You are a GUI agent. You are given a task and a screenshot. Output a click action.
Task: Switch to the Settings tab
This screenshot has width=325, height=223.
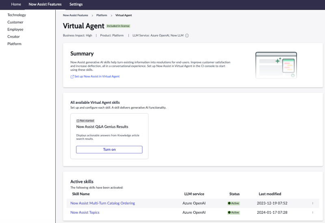(76, 4)
